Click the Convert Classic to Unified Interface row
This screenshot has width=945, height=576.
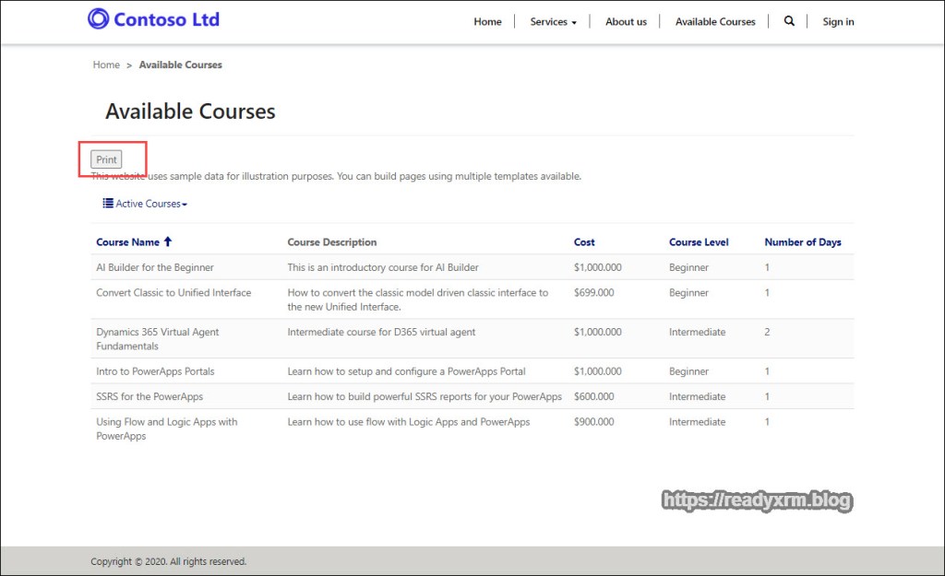point(173,293)
